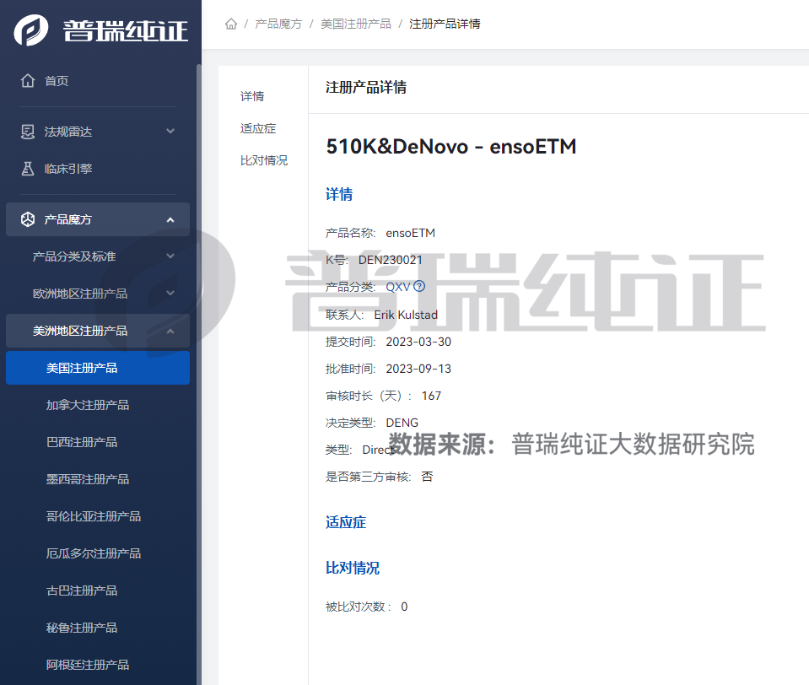Click the review duration value 167
This screenshot has width=809, height=685.
[x=431, y=396]
